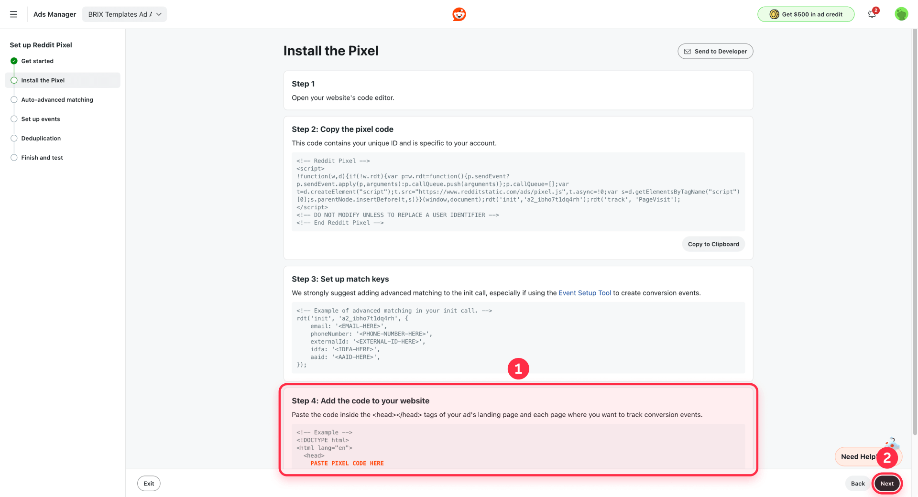Copy the pixel code to clipboard
Viewport: 918px width, 497px height.
tap(713, 244)
